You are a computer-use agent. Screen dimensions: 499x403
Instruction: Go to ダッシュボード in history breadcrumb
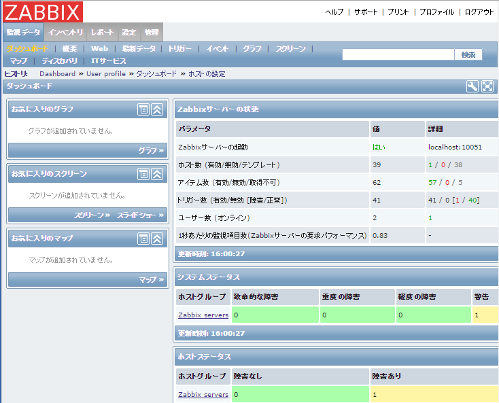pos(156,74)
